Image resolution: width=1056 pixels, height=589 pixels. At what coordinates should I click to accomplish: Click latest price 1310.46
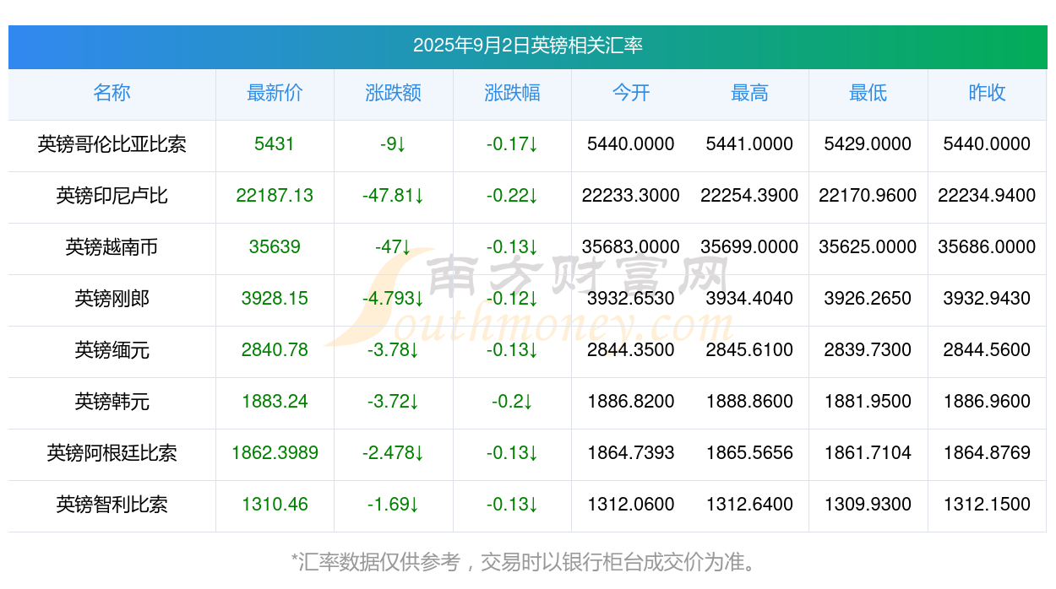[x=275, y=505]
